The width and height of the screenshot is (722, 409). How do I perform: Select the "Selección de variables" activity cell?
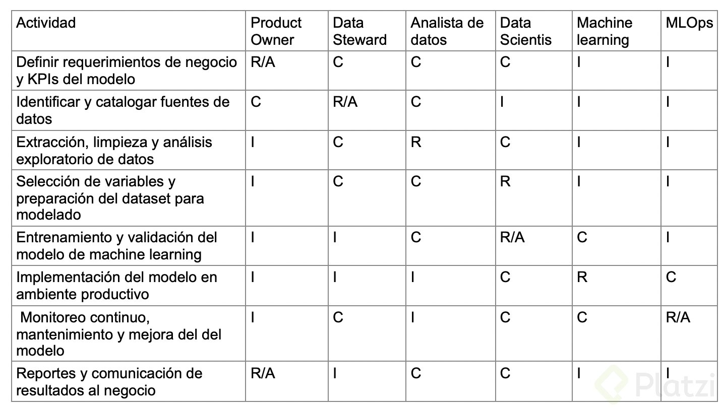(110, 198)
